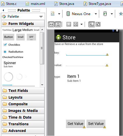Select the Item 1 type spinner
This screenshot has height=136, width=123.
coord(74,78)
